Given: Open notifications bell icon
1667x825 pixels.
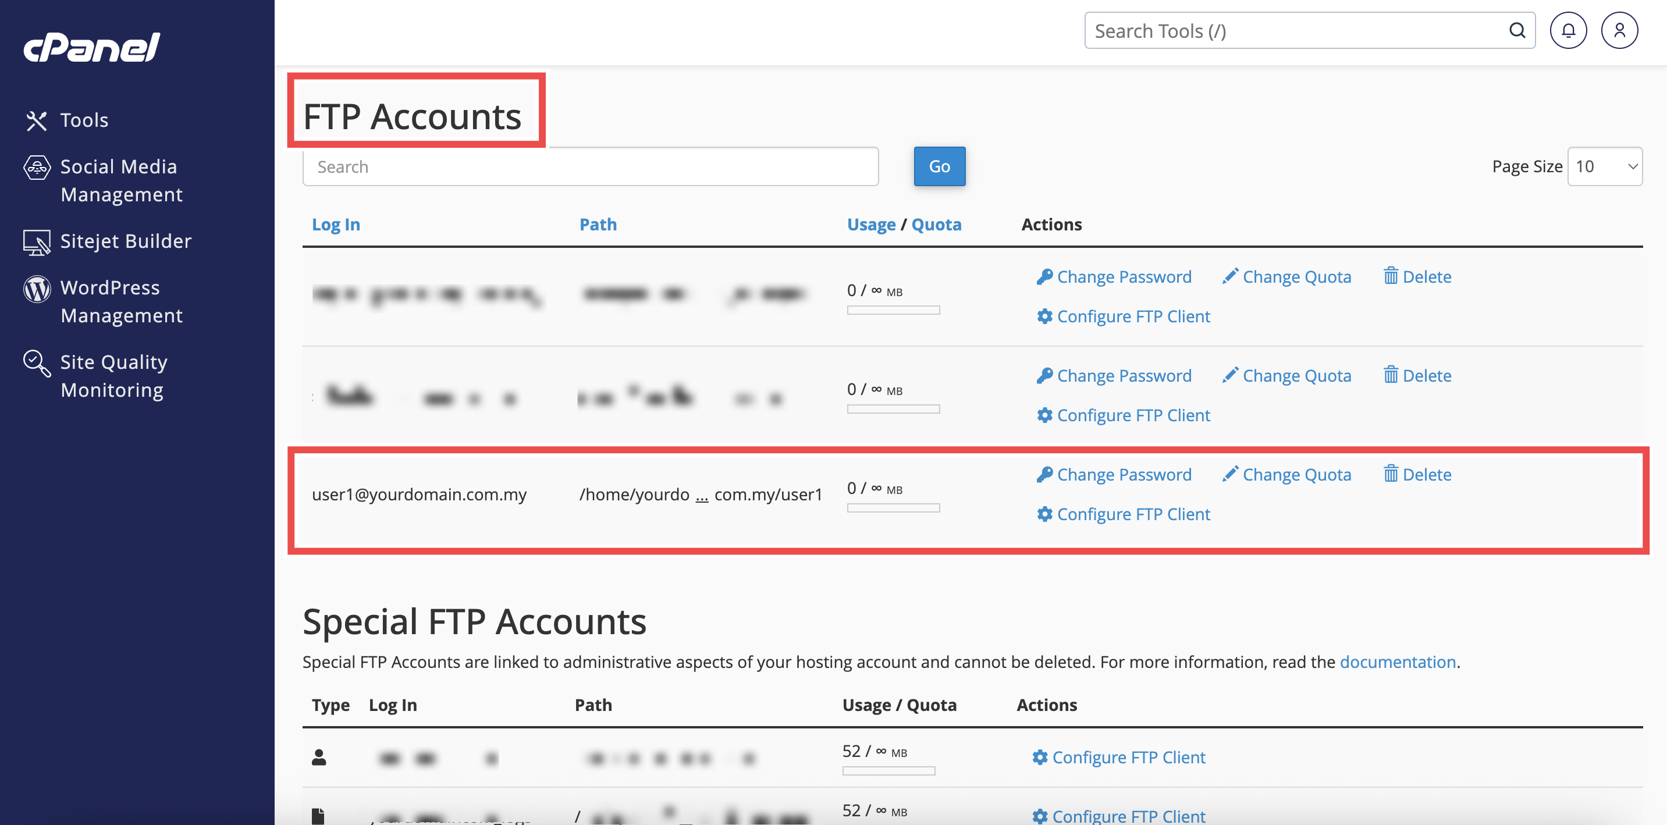Looking at the screenshot, I should click(x=1568, y=30).
